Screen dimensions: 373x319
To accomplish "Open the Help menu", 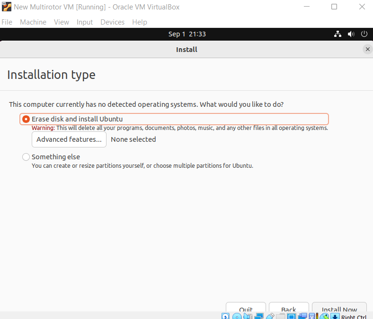I will (140, 22).
